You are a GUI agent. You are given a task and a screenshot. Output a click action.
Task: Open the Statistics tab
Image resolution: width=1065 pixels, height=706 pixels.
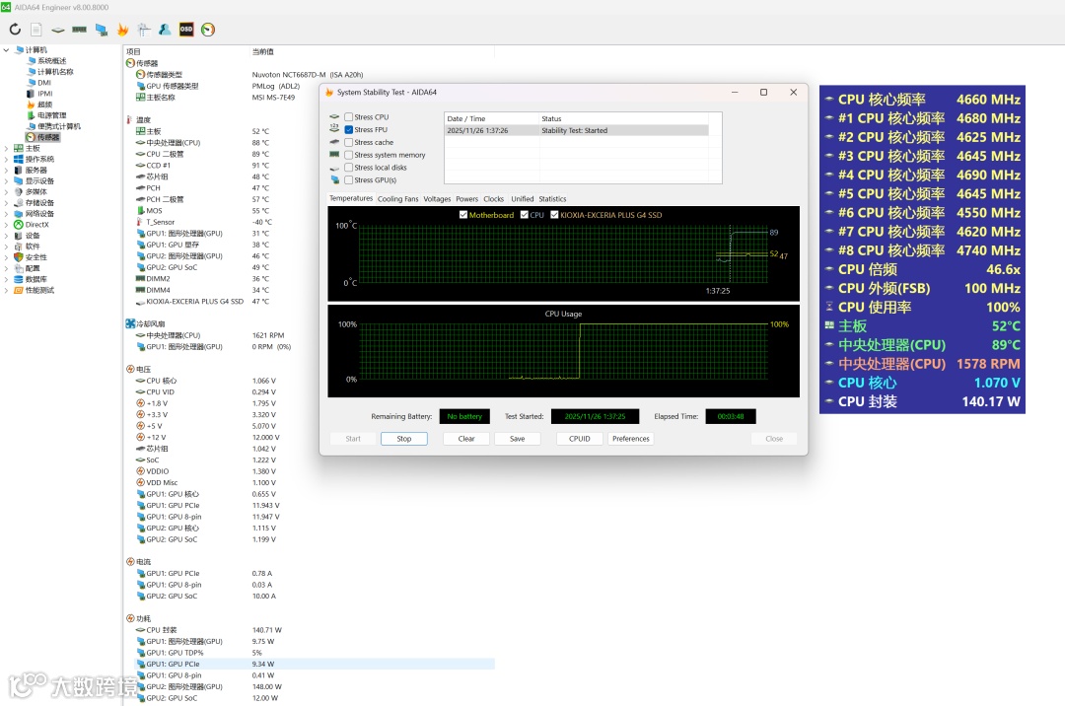[552, 199]
